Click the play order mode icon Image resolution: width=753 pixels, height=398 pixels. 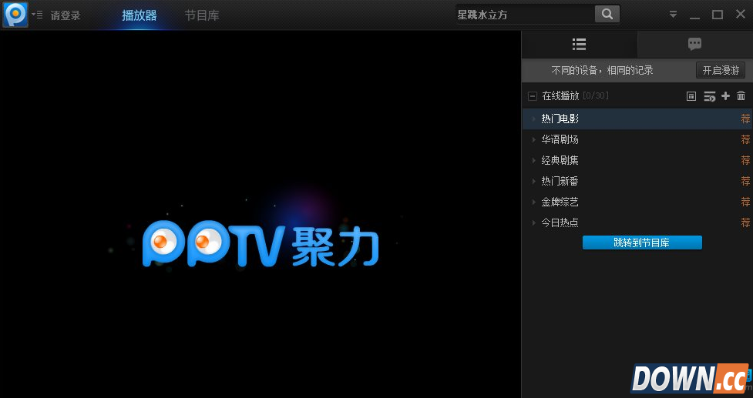[709, 96]
